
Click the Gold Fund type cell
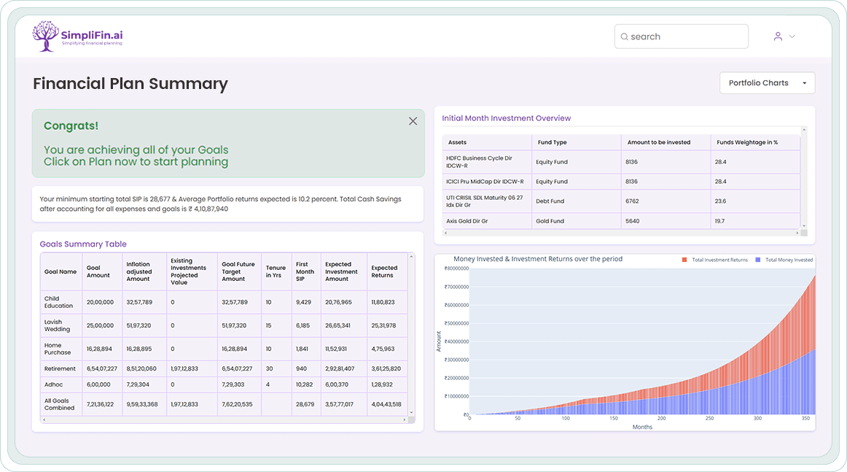tap(577, 221)
